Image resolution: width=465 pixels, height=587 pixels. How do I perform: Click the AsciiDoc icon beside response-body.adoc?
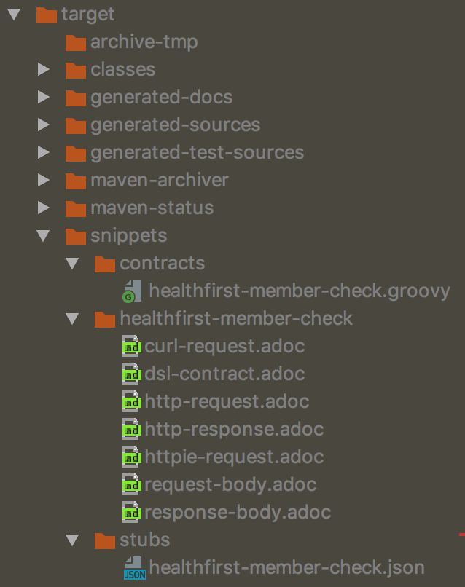[x=131, y=512]
